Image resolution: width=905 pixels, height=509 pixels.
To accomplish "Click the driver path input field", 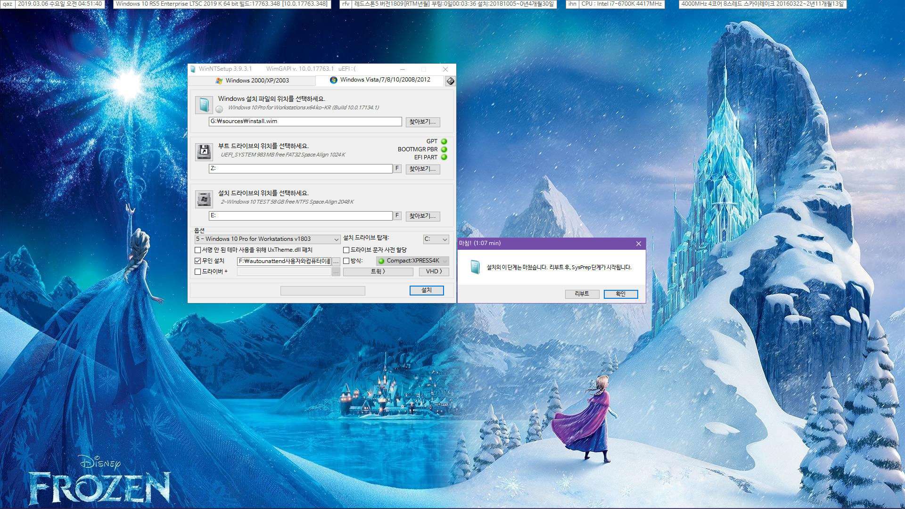I will pyautogui.click(x=284, y=272).
